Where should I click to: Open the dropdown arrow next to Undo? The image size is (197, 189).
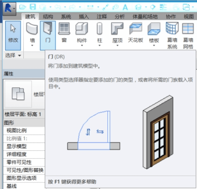[65, 7]
